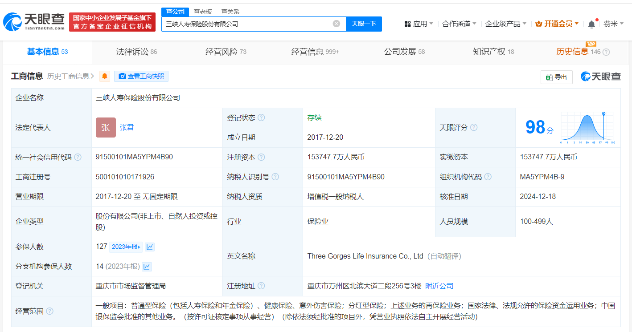Clear the search box with the X icon
The height and width of the screenshot is (332, 632).
click(337, 24)
